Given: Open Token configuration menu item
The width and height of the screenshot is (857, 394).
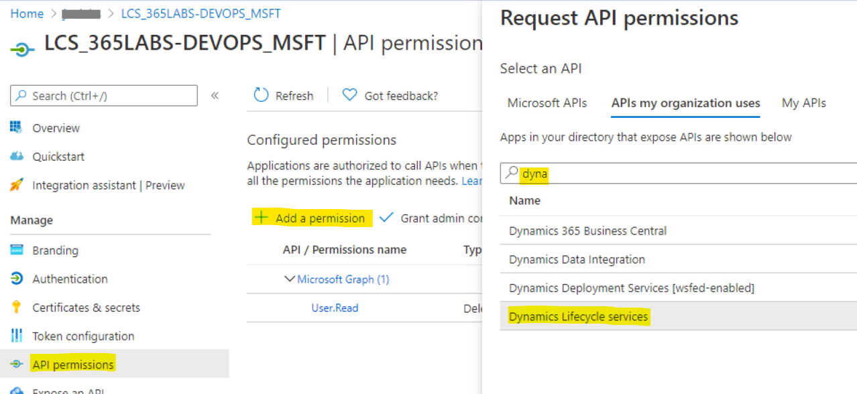Looking at the screenshot, I should (83, 336).
